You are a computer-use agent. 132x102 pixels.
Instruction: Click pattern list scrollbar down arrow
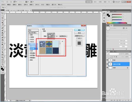60,53
